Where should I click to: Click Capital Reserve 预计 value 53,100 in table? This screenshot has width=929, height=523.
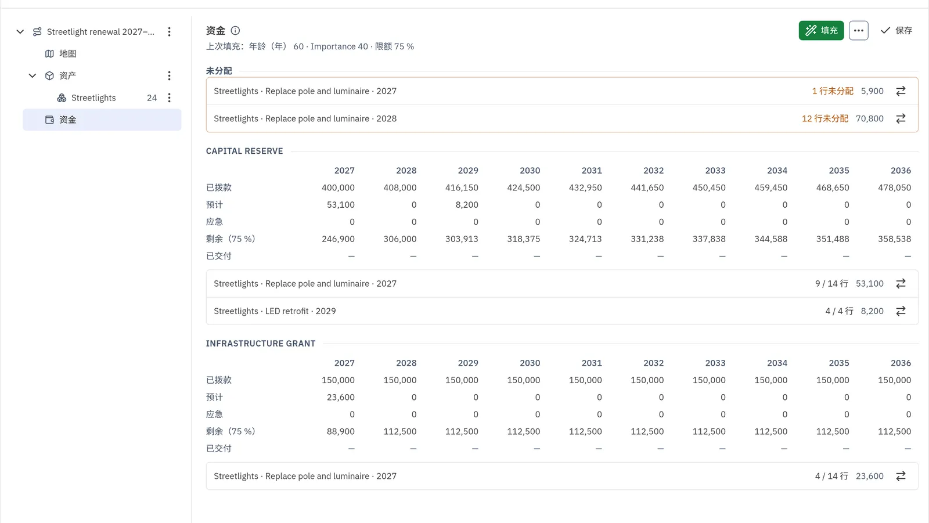340,205
